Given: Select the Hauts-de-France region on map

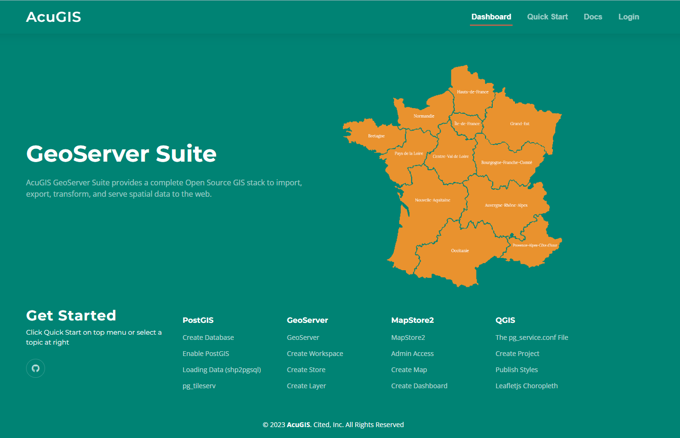Looking at the screenshot, I should 472,91.
